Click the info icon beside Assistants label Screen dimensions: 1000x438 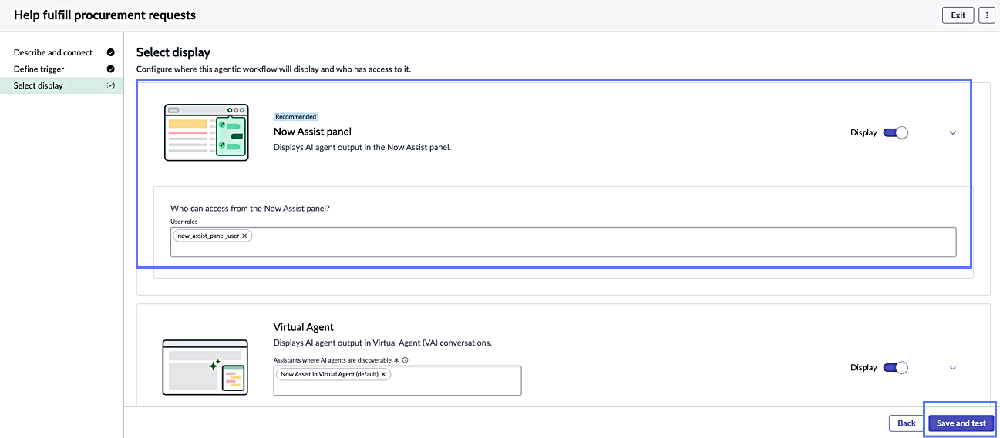pyautogui.click(x=405, y=359)
